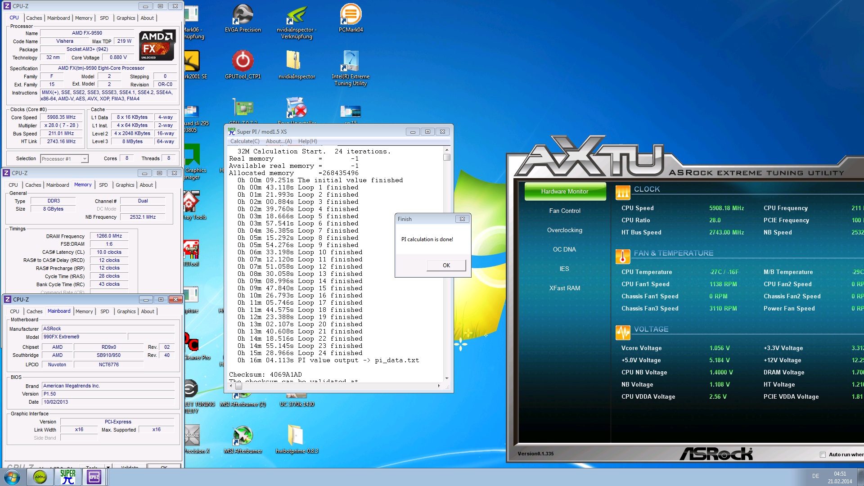Click the Loop 24 finished line

300,353
